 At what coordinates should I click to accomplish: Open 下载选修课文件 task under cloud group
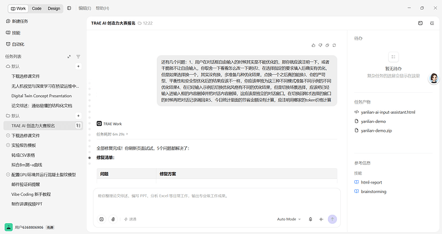coord(26,76)
